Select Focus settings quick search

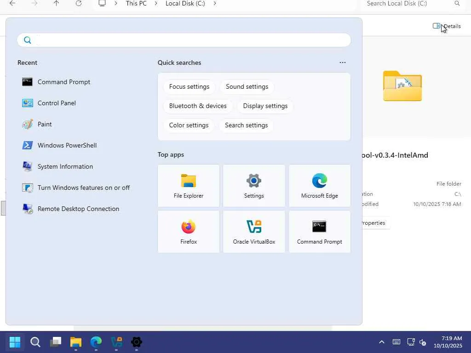click(189, 87)
